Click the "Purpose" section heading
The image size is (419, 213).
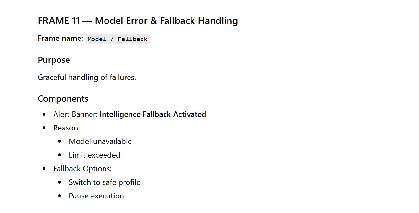(54, 60)
